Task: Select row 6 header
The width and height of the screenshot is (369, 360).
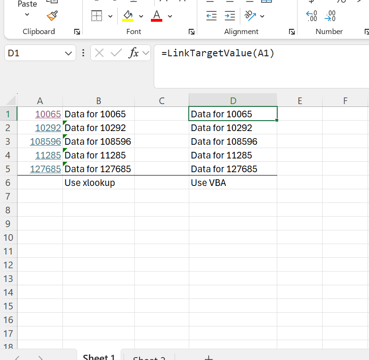Action: (8, 182)
